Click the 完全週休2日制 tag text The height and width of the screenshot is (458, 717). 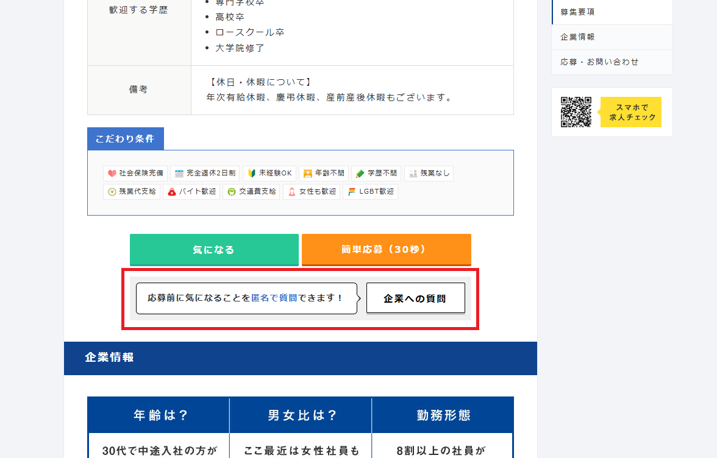pyautogui.click(x=211, y=174)
